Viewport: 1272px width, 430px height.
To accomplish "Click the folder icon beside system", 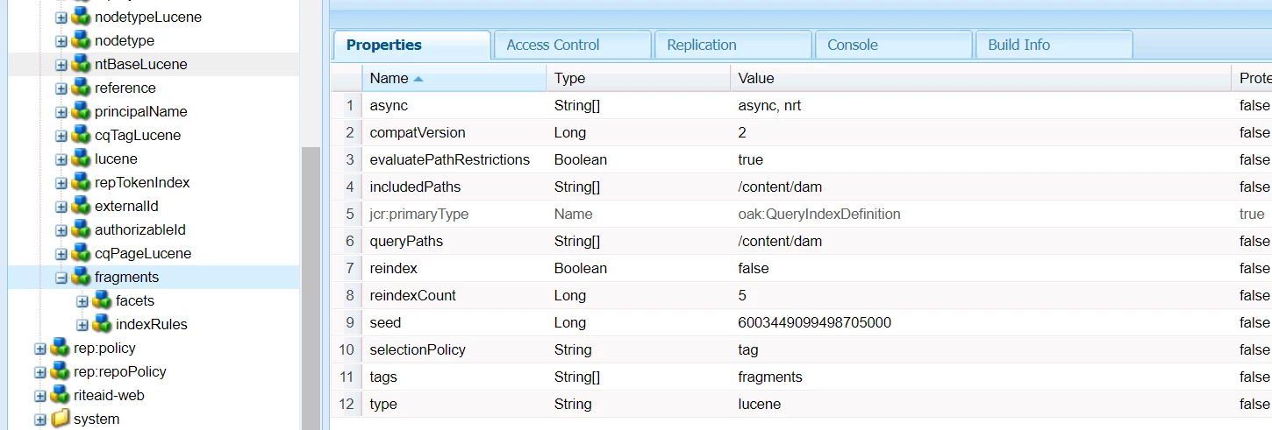I will point(60,419).
